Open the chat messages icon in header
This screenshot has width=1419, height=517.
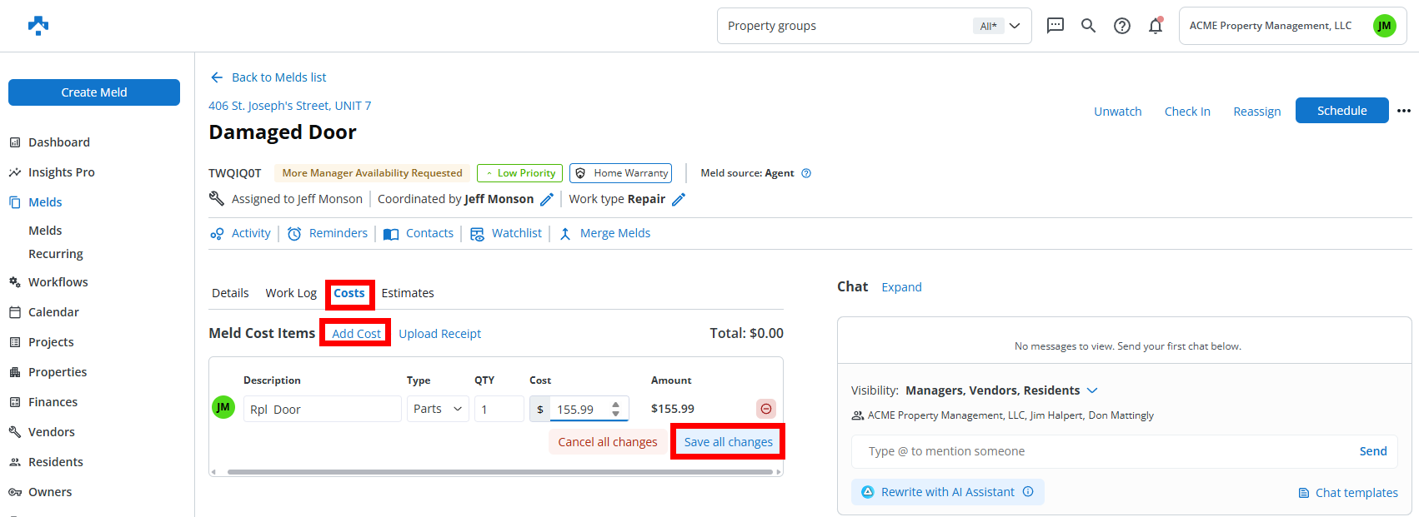tap(1055, 26)
